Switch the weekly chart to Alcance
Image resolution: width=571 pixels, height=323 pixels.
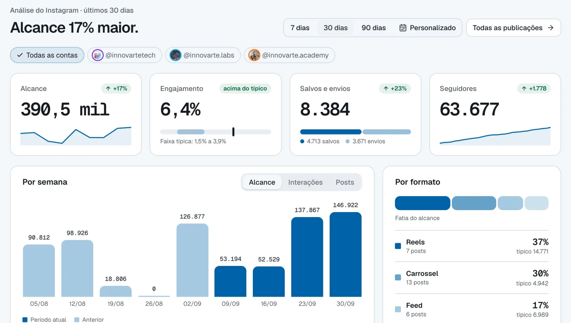[262, 182]
